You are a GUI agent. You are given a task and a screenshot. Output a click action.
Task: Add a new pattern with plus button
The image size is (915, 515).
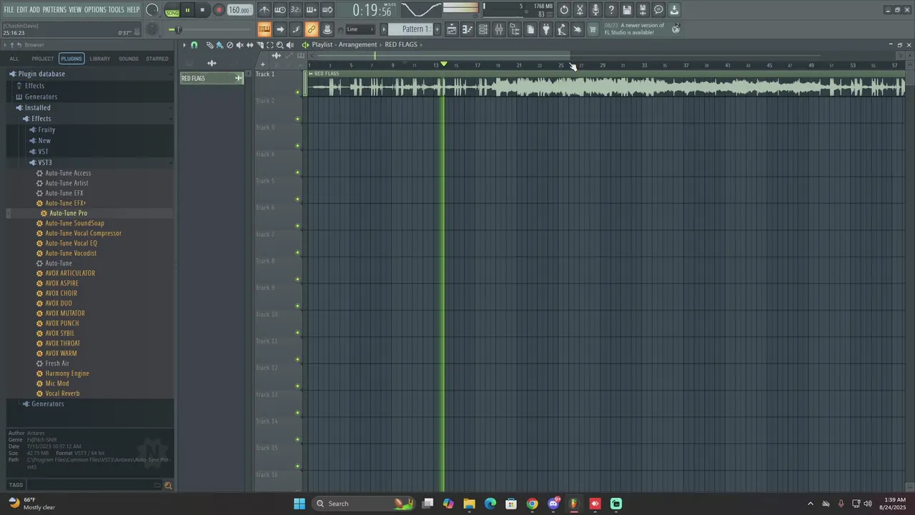437,29
